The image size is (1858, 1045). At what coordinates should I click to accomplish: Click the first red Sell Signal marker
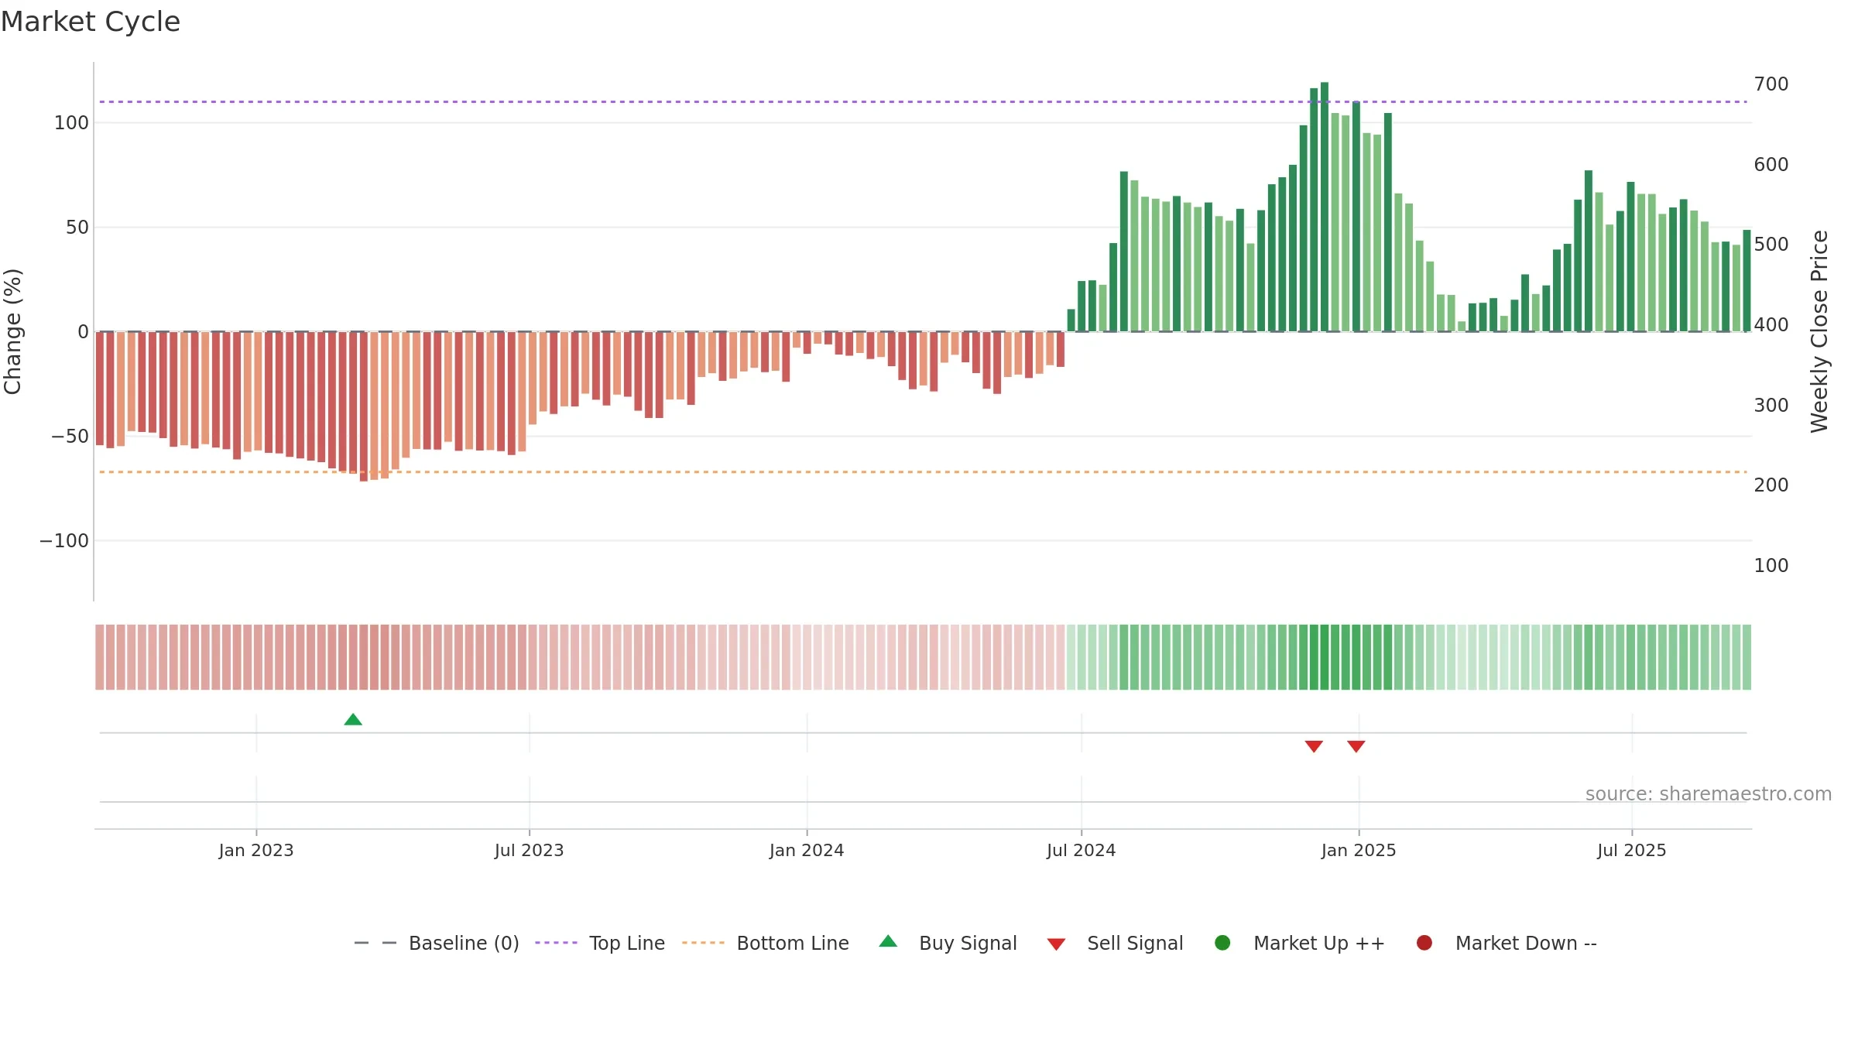[x=1314, y=746]
